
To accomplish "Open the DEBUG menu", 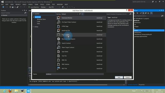I will pyautogui.click(x=30, y=4).
